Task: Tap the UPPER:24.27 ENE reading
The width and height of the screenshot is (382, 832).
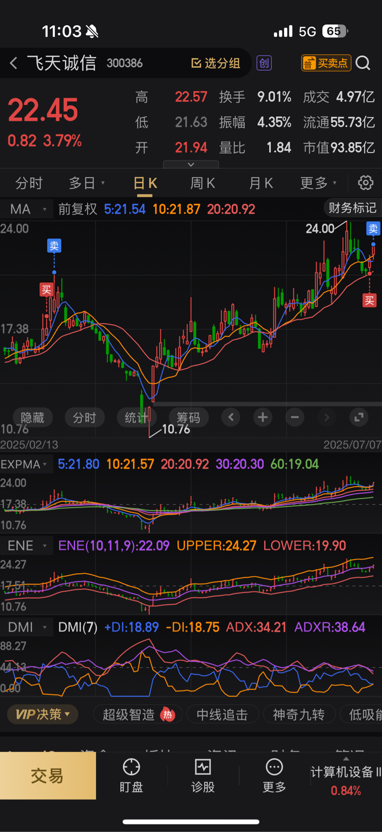Action: [216, 546]
